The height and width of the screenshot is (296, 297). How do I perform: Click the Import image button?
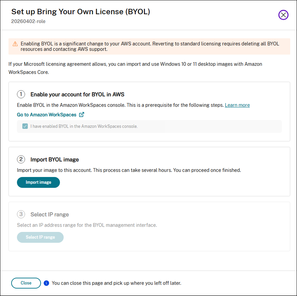coord(39,182)
